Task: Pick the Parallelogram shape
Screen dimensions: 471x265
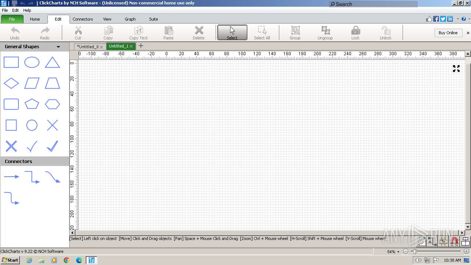Action: click(32, 84)
